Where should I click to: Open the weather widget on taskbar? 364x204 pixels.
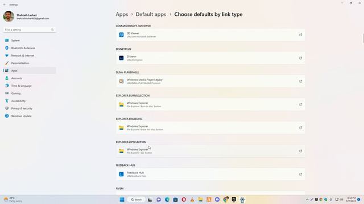13,199
